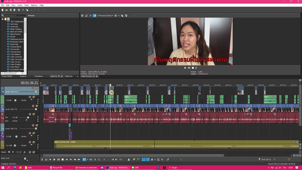302x170 pixels.
Task: Collapse the All plug-ins tree node
Action: (x=3, y=19)
